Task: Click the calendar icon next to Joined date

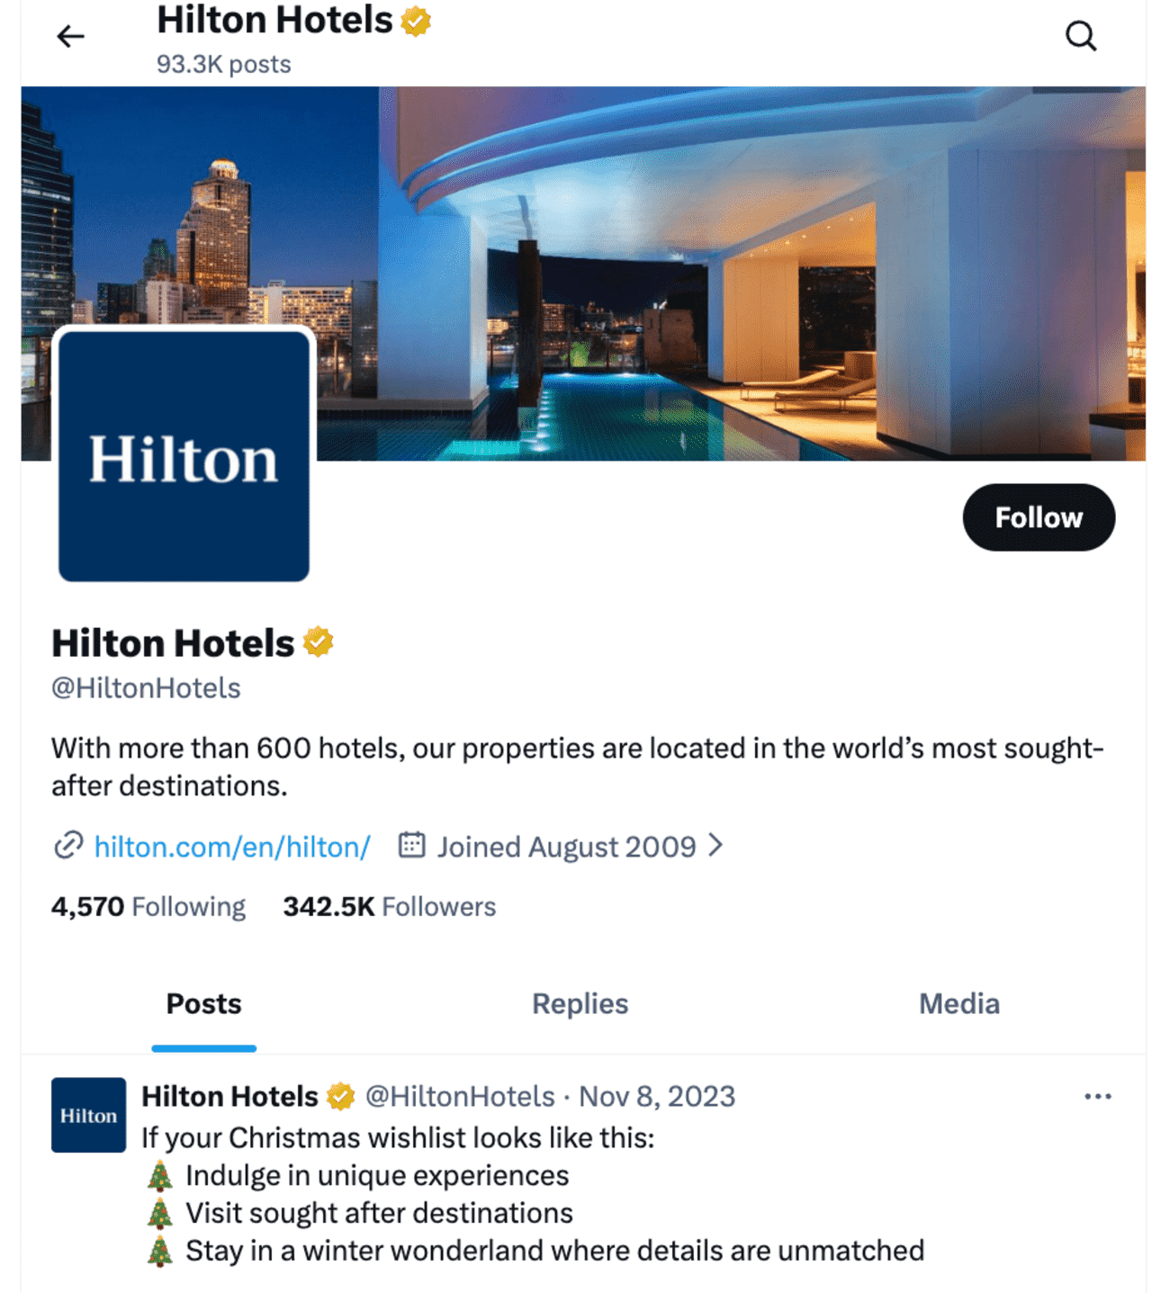Action: click(411, 845)
